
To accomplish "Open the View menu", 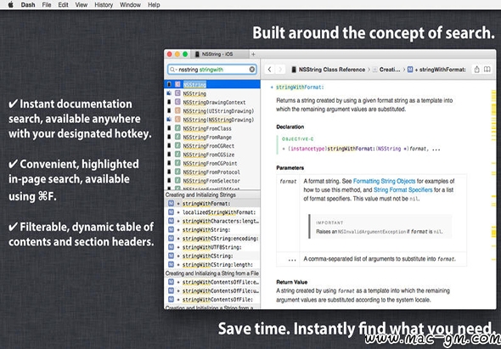I will (82, 5).
